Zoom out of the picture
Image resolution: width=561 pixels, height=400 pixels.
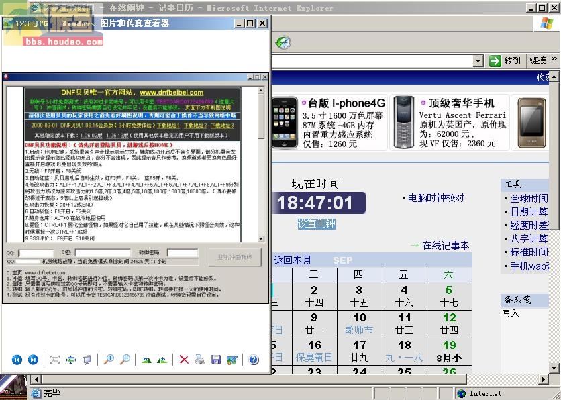(x=125, y=360)
